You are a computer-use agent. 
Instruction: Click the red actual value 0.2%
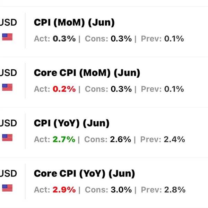(64, 89)
